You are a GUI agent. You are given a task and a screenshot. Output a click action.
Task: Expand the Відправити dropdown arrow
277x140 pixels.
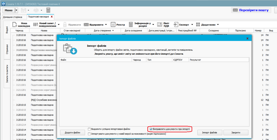coord(106,25)
